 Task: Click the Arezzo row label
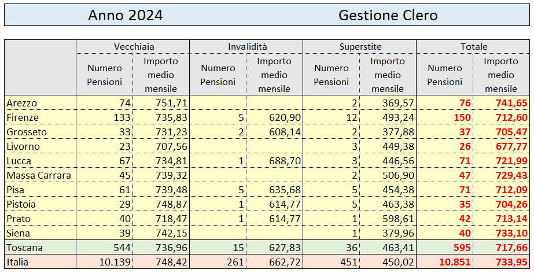(x=22, y=103)
